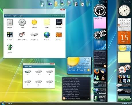Open the C: drive gadget in dark sidebar
Screen dimensions: 132x105
100,84
